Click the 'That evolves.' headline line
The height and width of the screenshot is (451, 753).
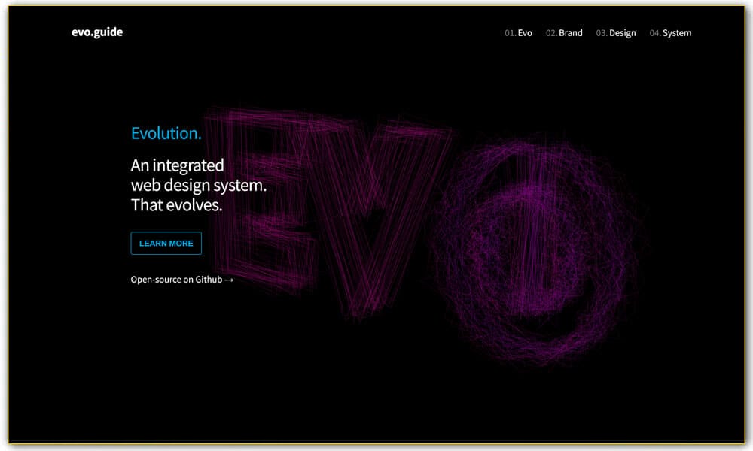coord(175,203)
